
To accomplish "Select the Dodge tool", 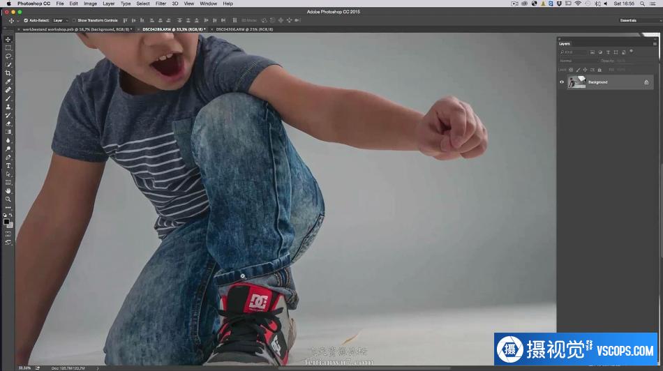I will (x=8, y=149).
